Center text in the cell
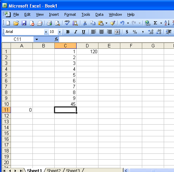The height and width of the screenshot is (172, 174). pos(102,32)
